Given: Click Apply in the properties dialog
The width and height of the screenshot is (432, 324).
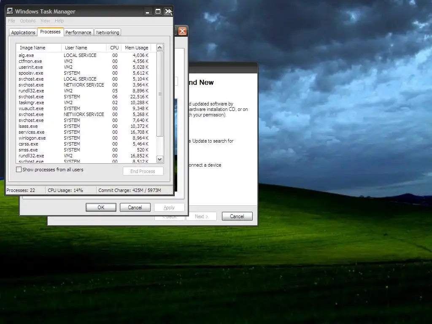Looking at the screenshot, I should [x=169, y=208].
